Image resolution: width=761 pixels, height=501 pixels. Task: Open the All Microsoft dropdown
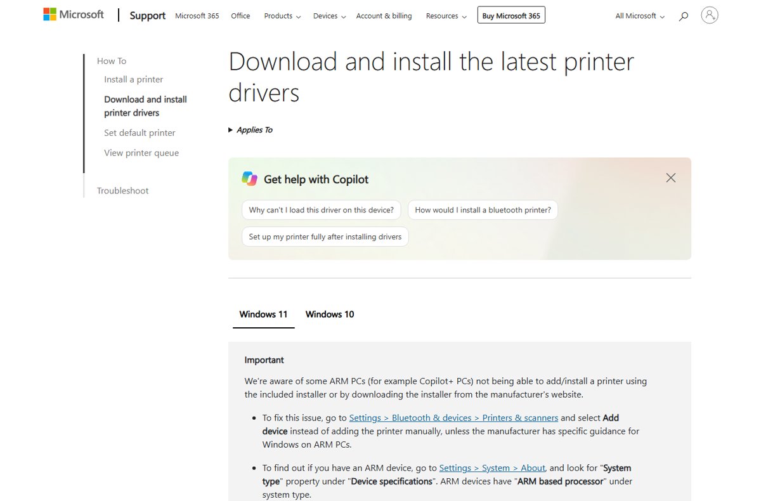[640, 16]
